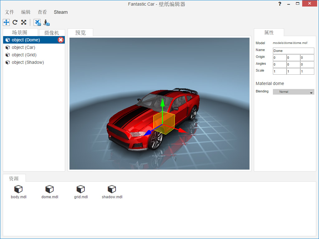This screenshot has width=319, height=239.
Task: Select the grid.mdl resource icon
Action: click(x=81, y=189)
